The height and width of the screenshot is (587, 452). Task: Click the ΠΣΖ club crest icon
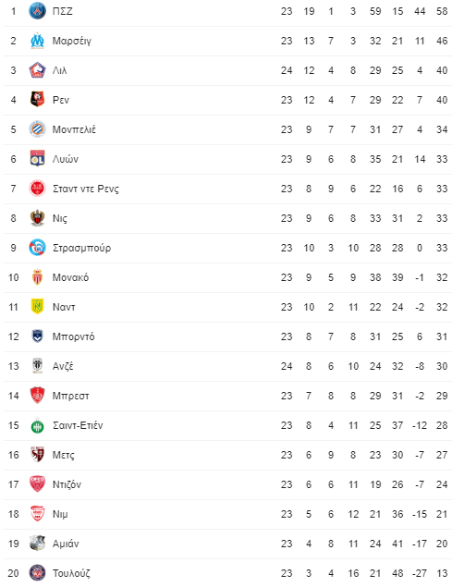[x=38, y=11]
